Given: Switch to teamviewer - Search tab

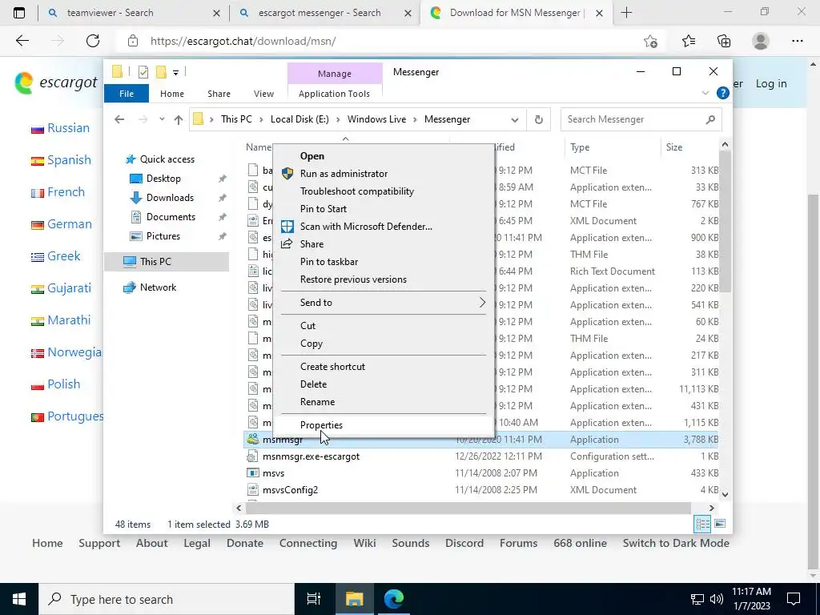Looking at the screenshot, I should pos(110,13).
